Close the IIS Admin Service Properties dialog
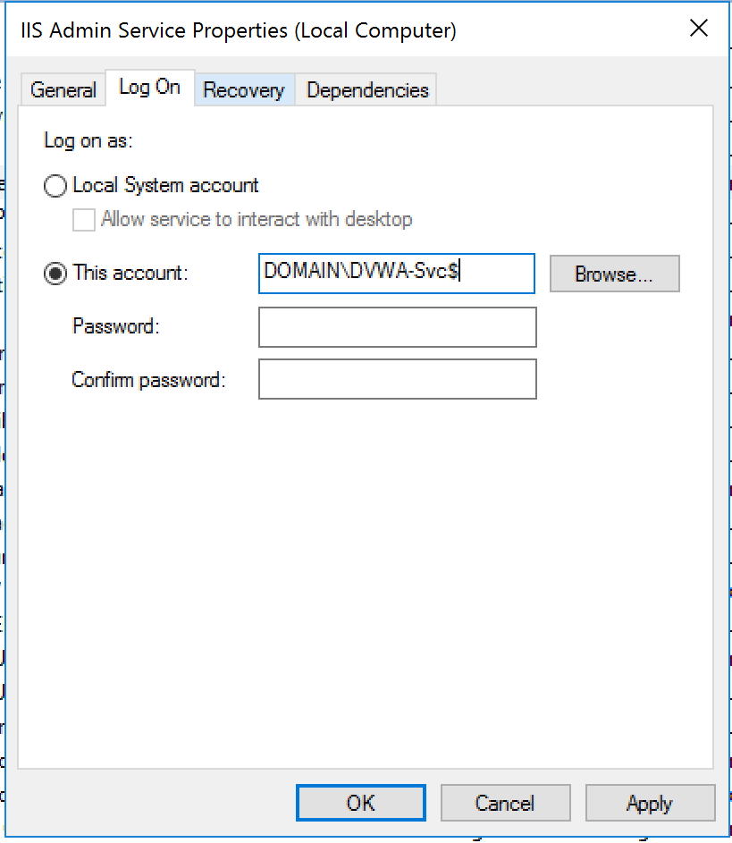 coord(699,28)
